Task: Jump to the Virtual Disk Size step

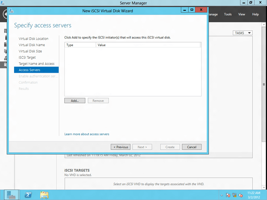Action: 30,51
